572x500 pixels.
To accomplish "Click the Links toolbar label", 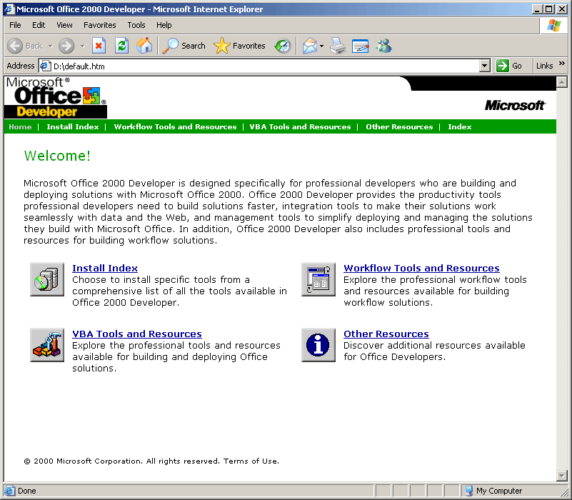I will [x=544, y=66].
